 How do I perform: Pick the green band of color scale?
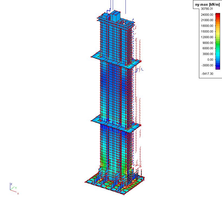[x=218, y=45]
